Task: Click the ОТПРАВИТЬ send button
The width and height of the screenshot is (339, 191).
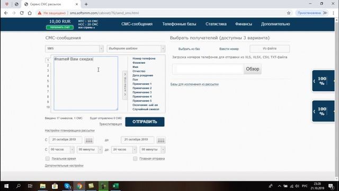Action: point(145,121)
